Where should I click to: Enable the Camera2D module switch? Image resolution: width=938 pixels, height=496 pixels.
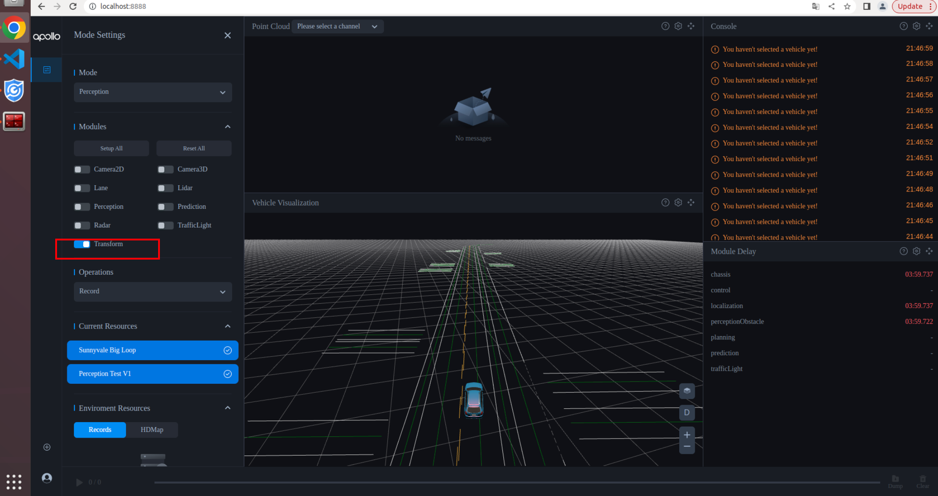tap(82, 169)
